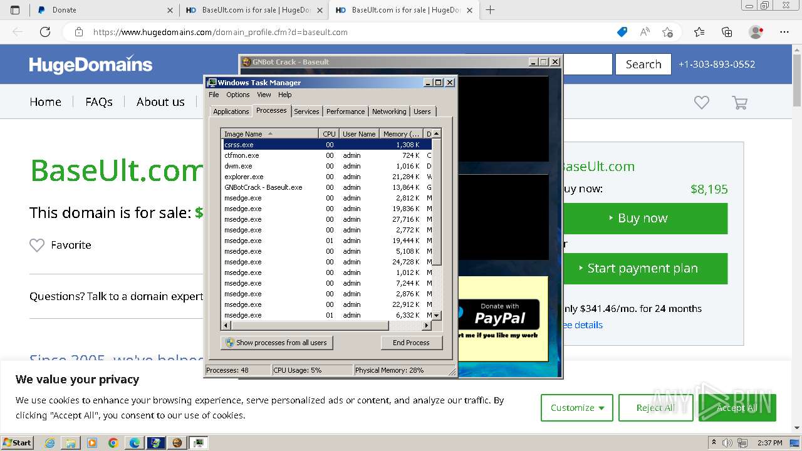Click the Edge shopping price tag icon
This screenshot has height=451, width=802.
pyautogui.click(x=622, y=32)
